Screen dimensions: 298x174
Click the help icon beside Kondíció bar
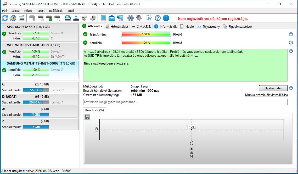(291, 43)
